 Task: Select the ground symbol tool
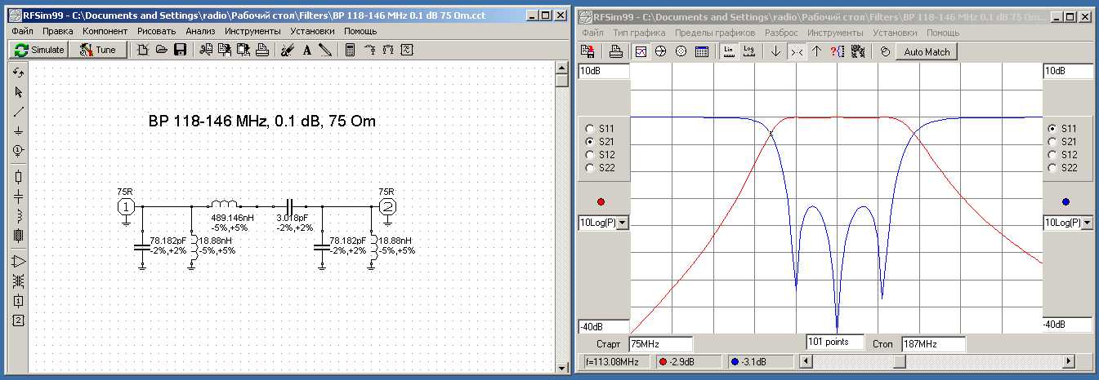coord(19,130)
